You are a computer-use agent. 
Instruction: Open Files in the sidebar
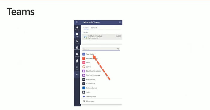[77, 61]
